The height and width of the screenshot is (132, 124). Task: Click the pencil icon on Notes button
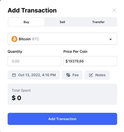click(91, 75)
